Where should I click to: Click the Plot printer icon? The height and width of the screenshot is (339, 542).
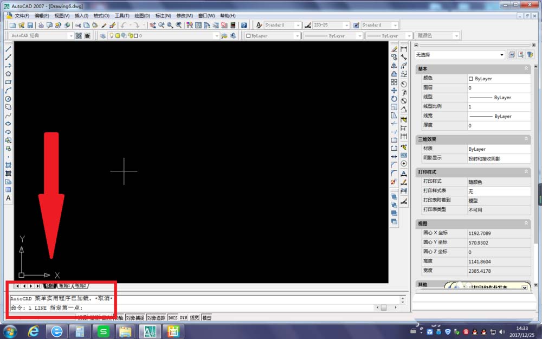(41, 25)
